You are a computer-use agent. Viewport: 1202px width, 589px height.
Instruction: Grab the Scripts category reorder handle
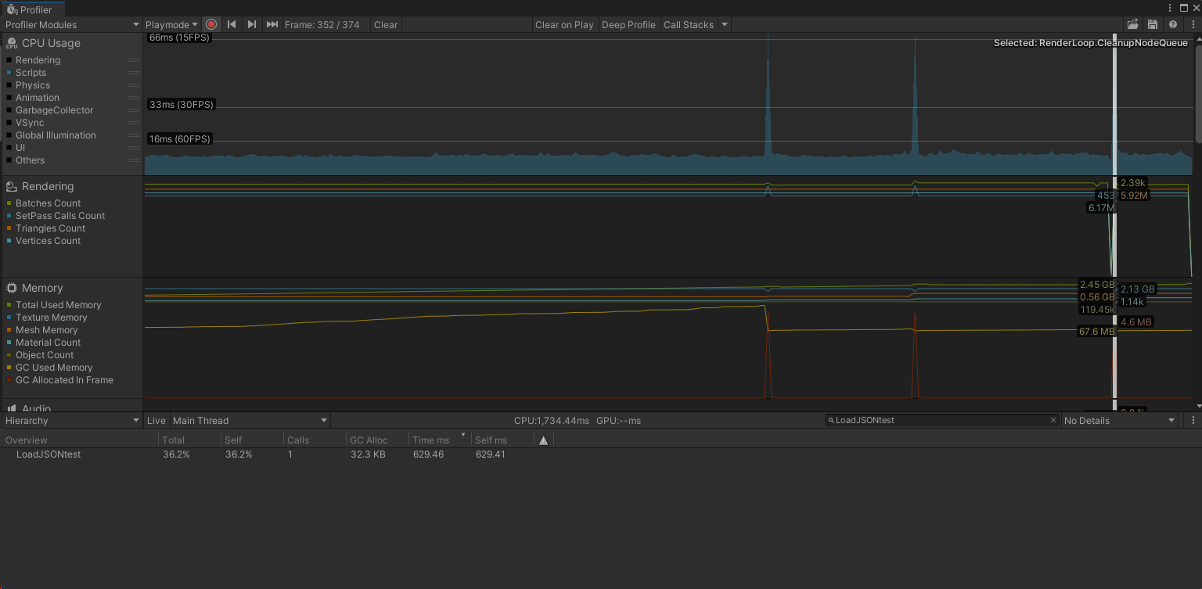coord(134,73)
